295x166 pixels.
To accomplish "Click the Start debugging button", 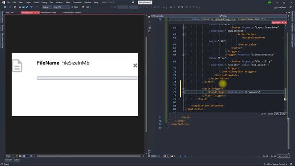I will pyautogui.click(x=75, y=7).
